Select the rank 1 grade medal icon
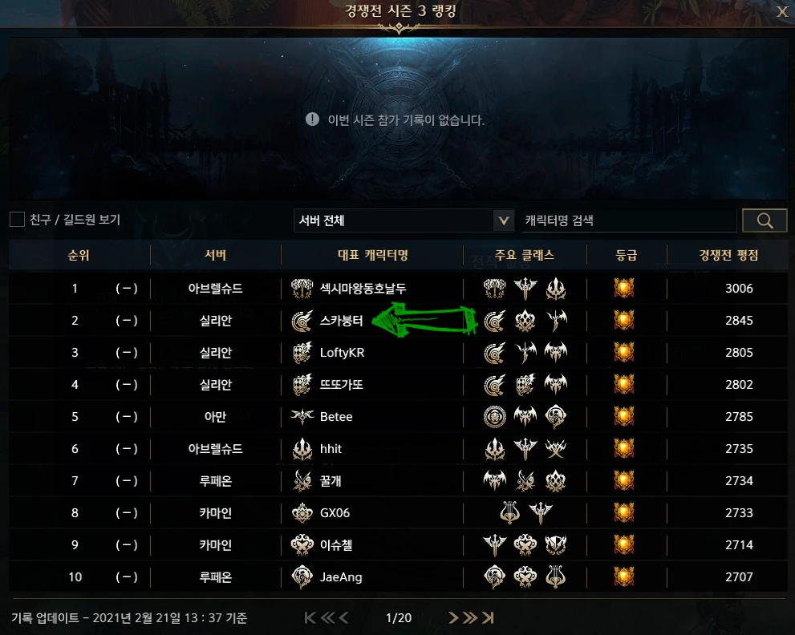Screen dimensions: 795x635 click(624, 289)
